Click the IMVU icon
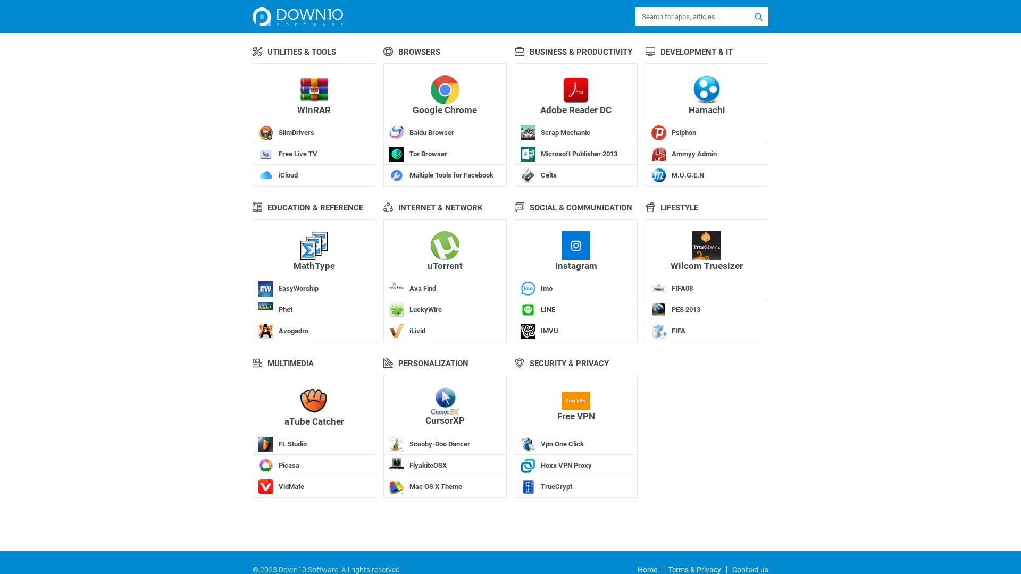This screenshot has width=1021, height=574. click(528, 331)
